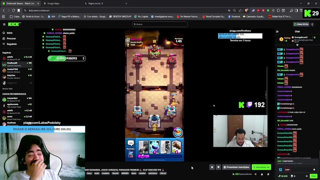Open AVA bookmark
The height and width of the screenshot is (180, 320).
click(x=51, y=16)
